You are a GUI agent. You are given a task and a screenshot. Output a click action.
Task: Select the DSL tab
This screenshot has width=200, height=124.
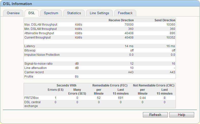[x=32, y=13]
